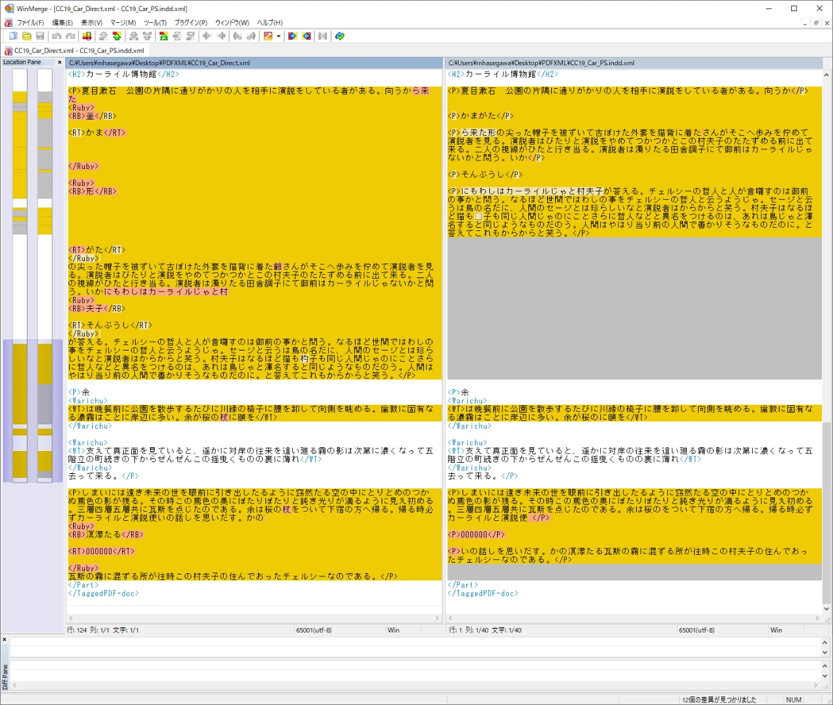
Task: Click the WinMerge app icon in title bar
Action: click(9, 8)
